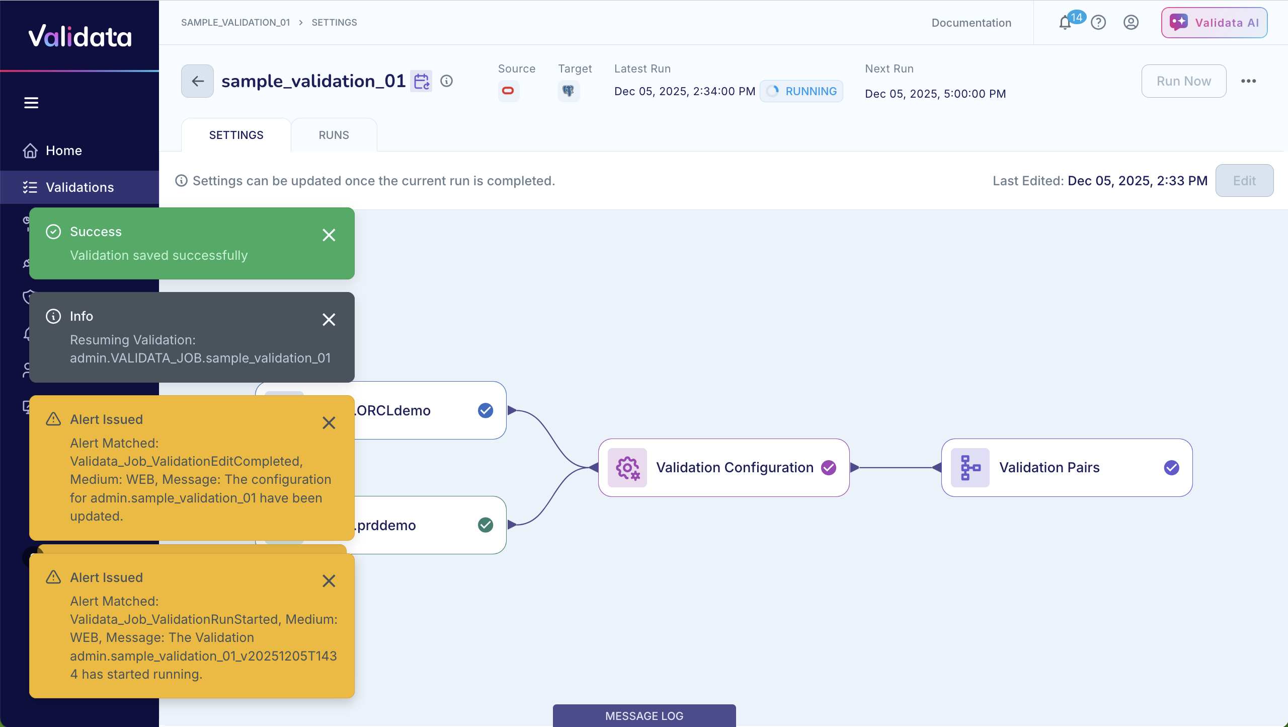
Task: Open the user profile icon
Action: click(1131, 23)
